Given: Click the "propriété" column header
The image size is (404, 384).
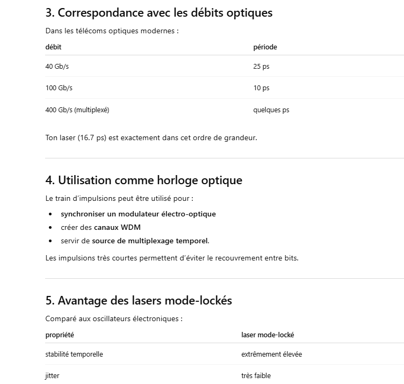Looking at the screenshot, I should [60, 335].
